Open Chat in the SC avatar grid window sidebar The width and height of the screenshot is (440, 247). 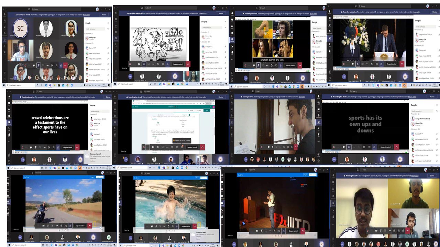pyautogui.click(x=4, y=21)
